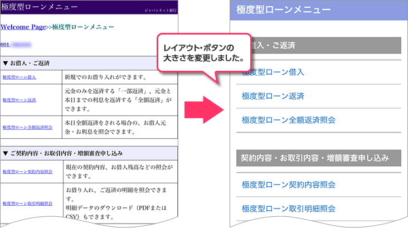
Task: Open small 極度型ローン全額返済照会 link in left table
Action: 27,127
